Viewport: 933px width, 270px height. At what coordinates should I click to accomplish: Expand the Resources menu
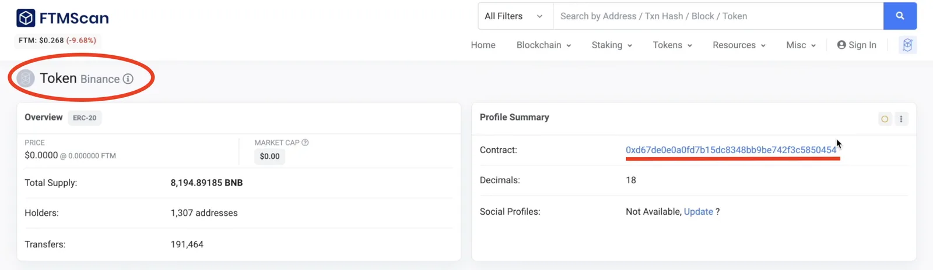pos(739,45)
